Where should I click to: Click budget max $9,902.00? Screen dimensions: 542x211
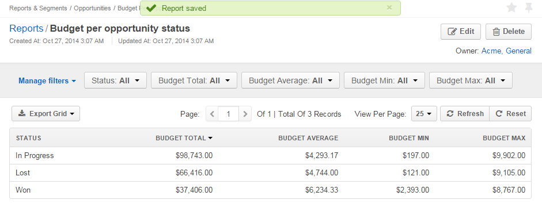point(509,156)
